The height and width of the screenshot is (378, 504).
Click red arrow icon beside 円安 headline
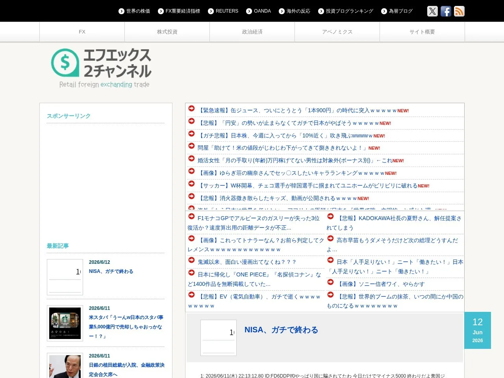tap(191, 121)
